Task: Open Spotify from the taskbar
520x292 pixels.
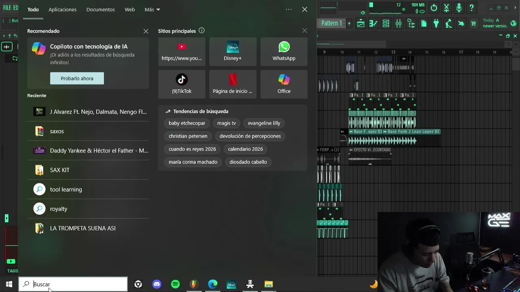Action: pyautogui.click(x=175, y=284)
